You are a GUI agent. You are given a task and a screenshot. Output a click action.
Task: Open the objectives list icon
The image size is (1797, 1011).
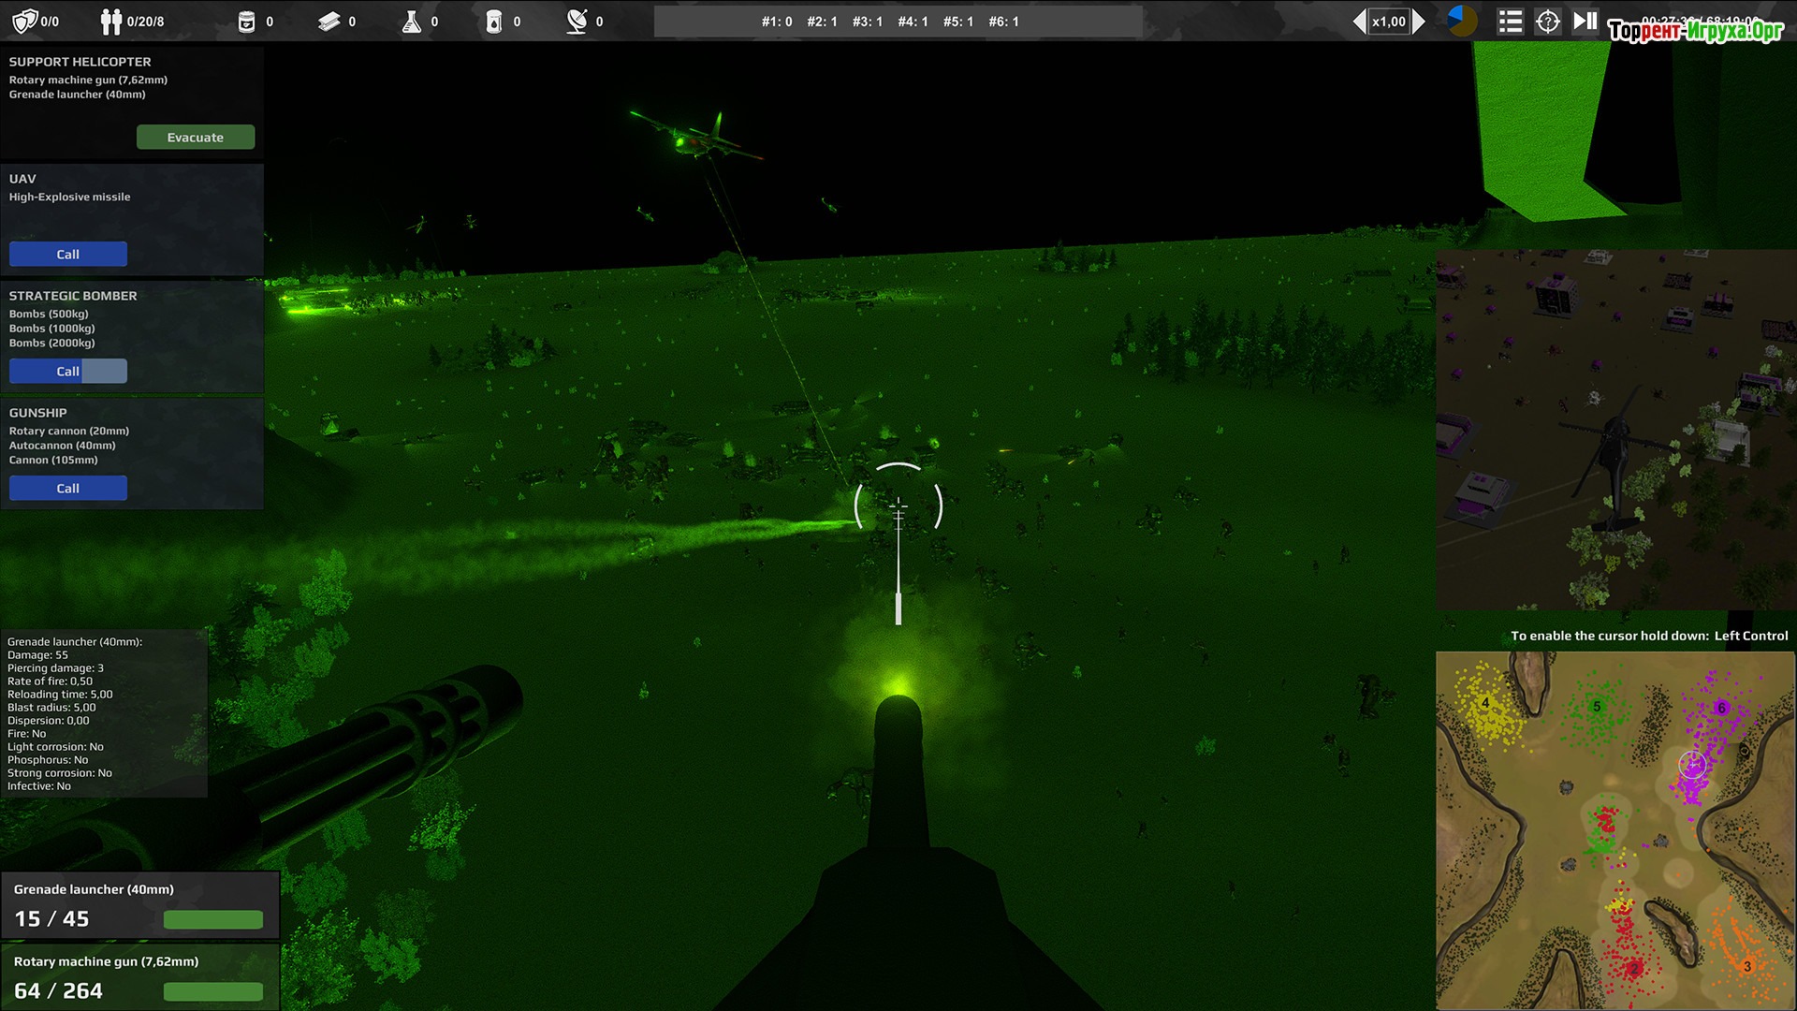pyautogui.click(x=1510, y=21)
